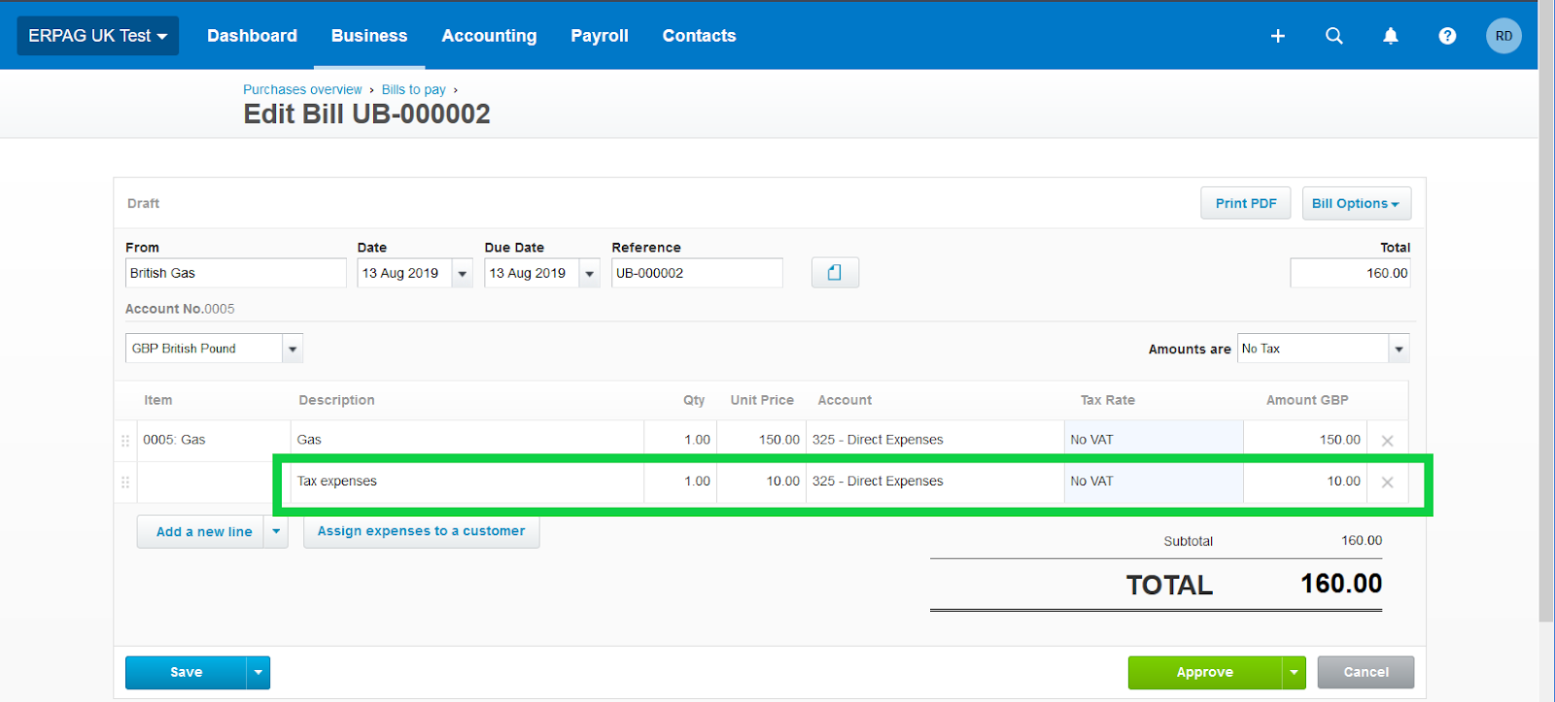Open the Contacts menu
1555x702 pixels.
coord(699,36)
